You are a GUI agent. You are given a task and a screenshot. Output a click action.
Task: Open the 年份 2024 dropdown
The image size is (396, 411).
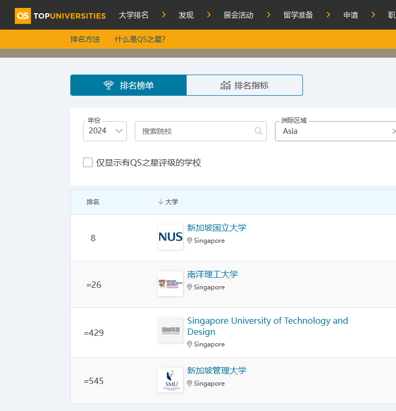tap(105, 131)
